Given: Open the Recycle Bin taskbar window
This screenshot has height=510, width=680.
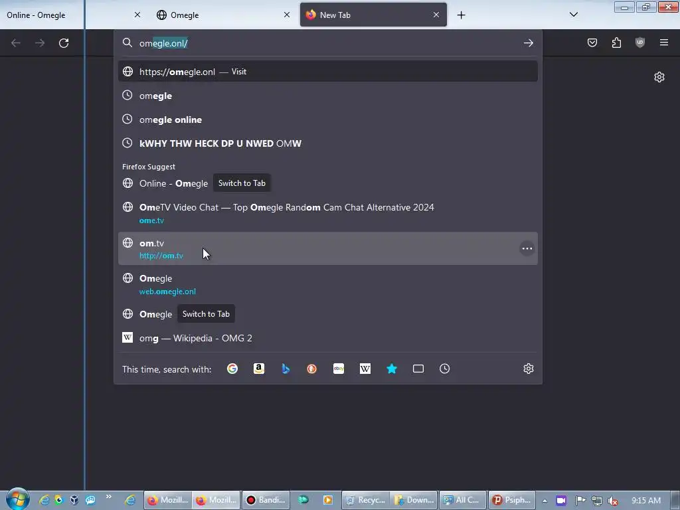Looking at the screenshot, I should (366, 500).
